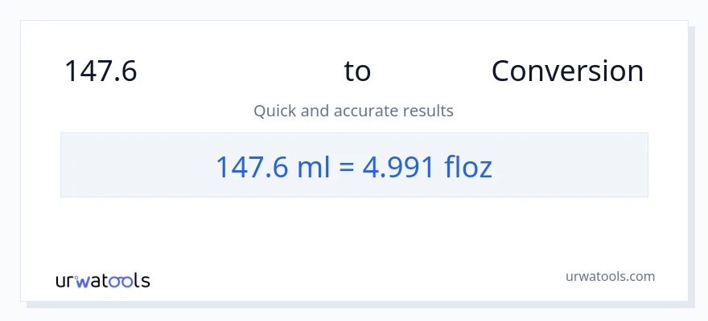Select the "Conversion" heading word

[x=567, y=71]
